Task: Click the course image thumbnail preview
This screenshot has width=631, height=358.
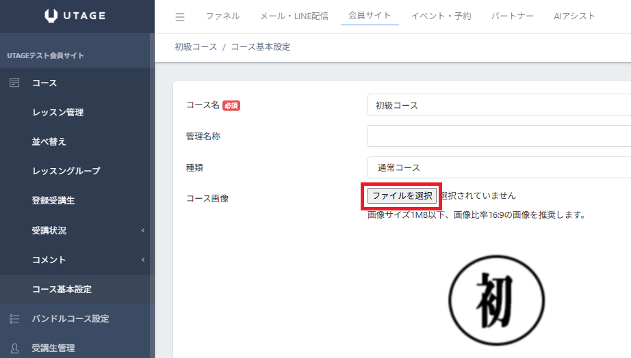Action: (496, 300)
